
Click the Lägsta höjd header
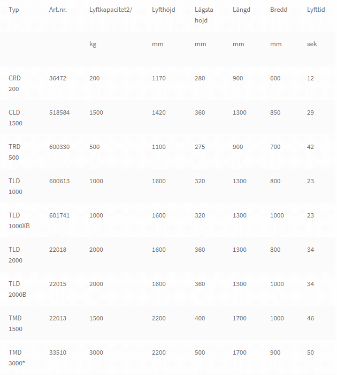[204, 15]
